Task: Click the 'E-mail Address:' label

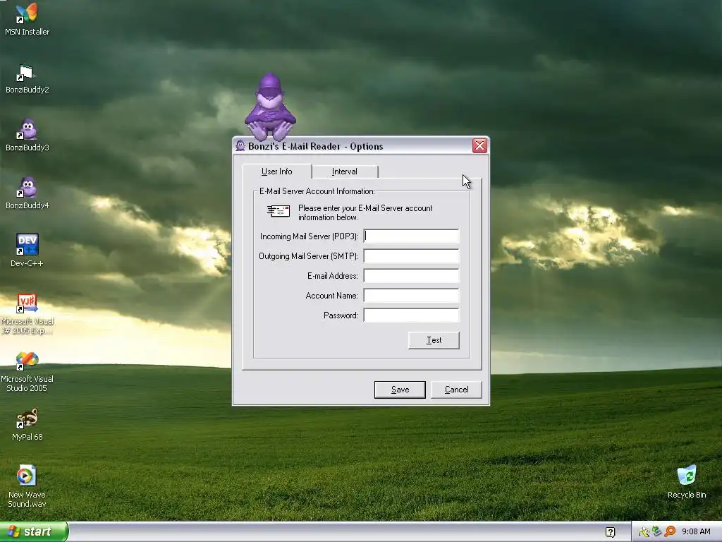Action: pos(333,276)
